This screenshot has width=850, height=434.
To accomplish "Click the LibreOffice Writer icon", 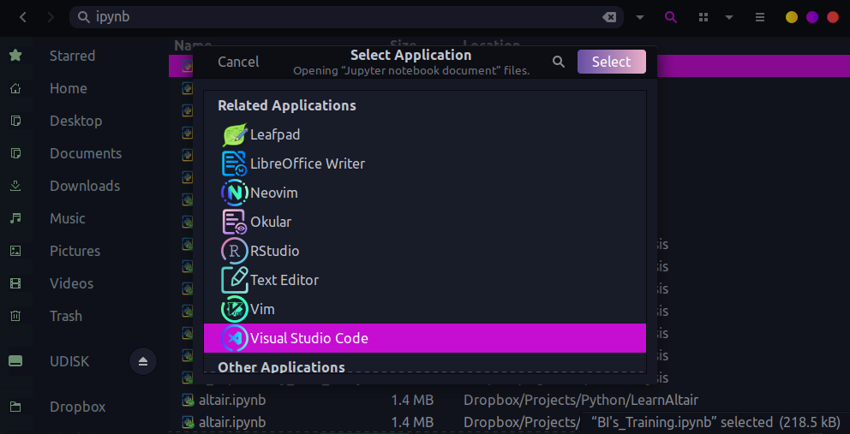I will [x=235, y=163].
